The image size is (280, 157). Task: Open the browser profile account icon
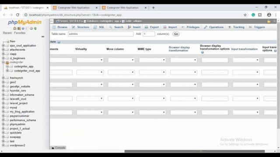[269, 15]
